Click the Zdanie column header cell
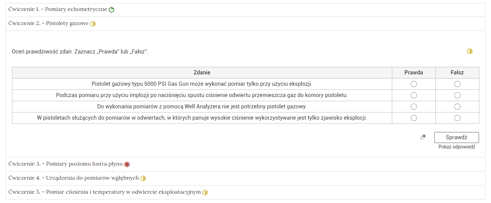 pos(202,73)
